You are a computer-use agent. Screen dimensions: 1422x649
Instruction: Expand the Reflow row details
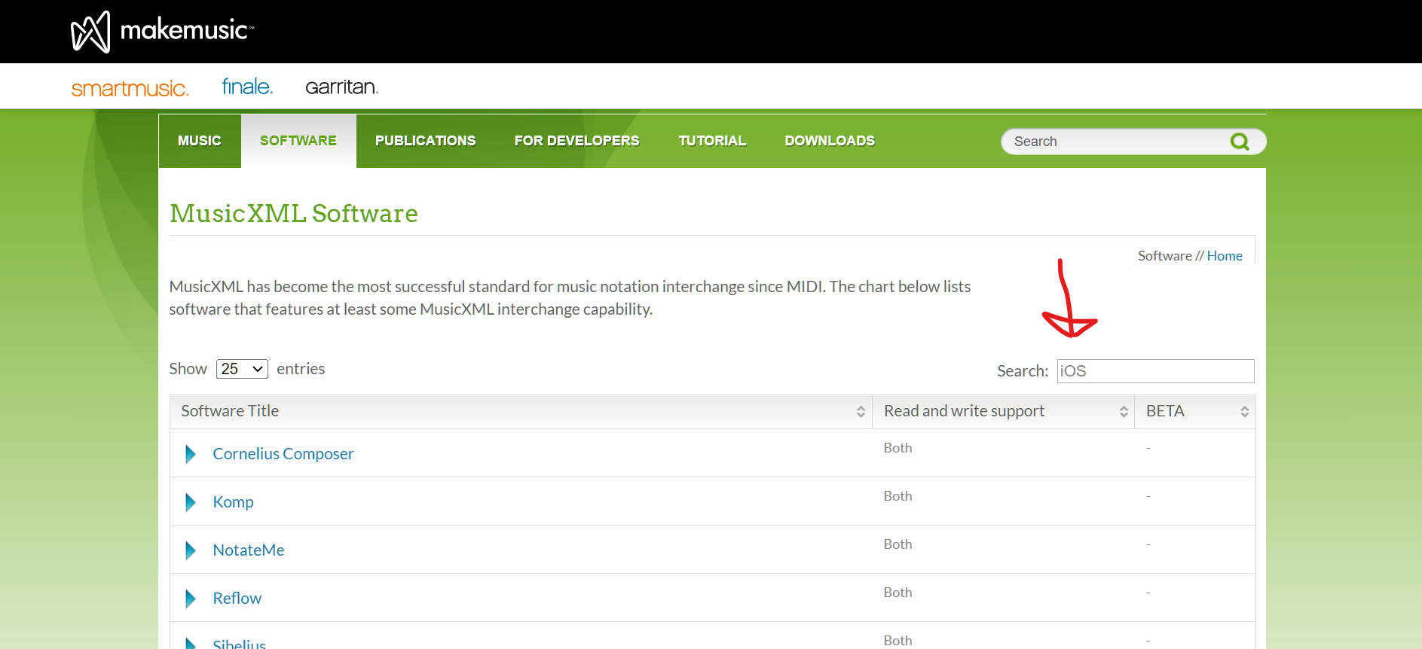click(x=191, y=599)
